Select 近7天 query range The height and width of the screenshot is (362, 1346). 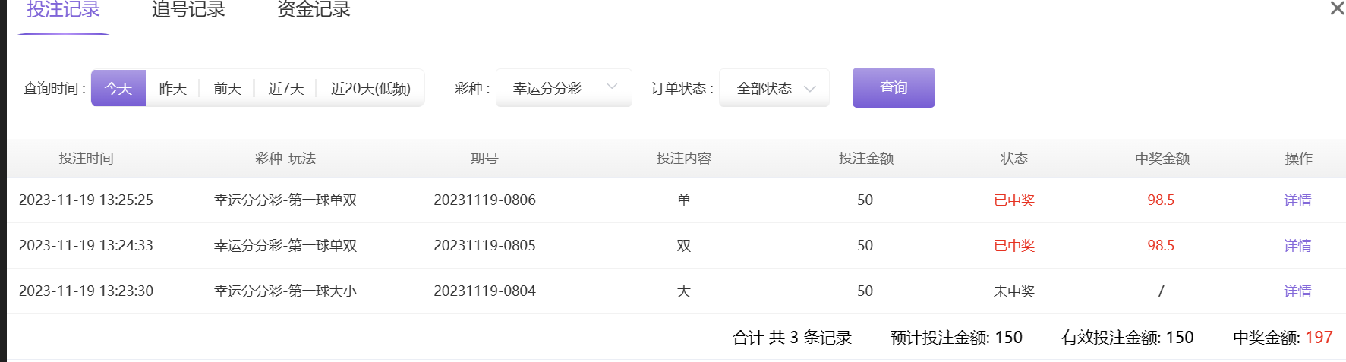pyautogui.click(x=285, y=88)
